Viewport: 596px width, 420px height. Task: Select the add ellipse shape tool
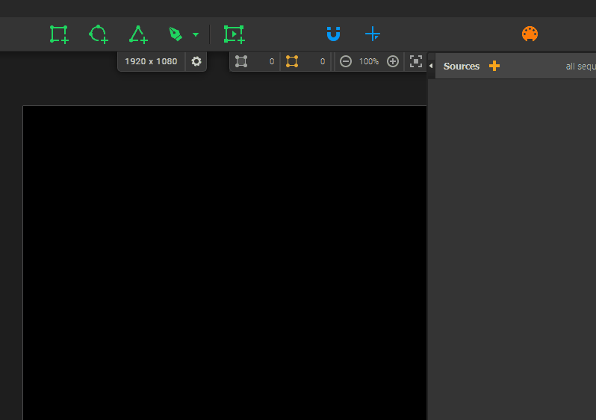99,34
